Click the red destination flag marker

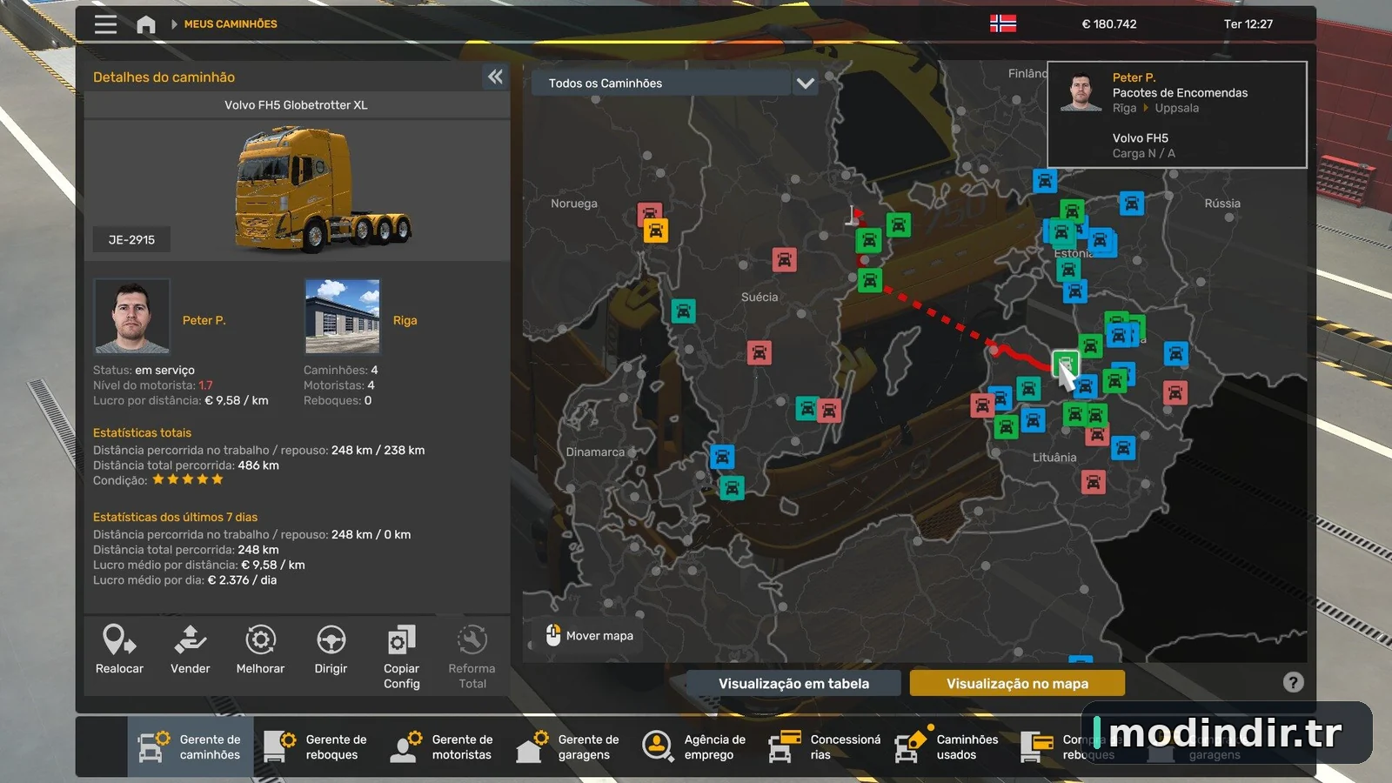point(855,215)
